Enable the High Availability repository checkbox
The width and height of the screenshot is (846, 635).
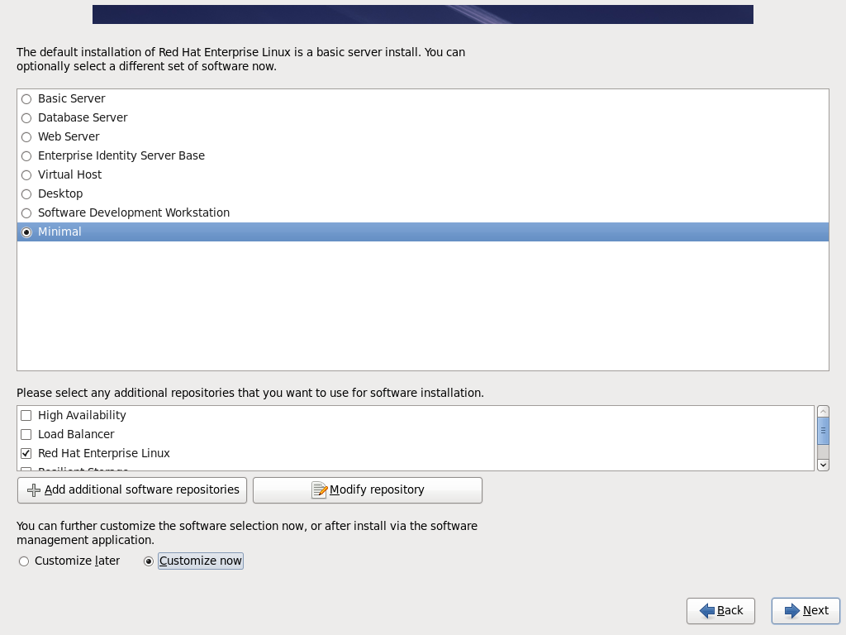[x=26, y=416]
